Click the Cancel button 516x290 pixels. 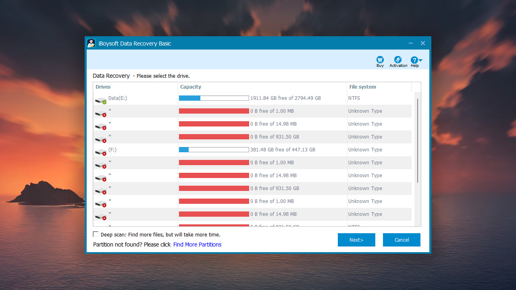[402, 240]
